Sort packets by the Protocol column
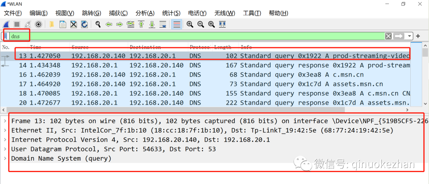The width and height of the screenshot is (429, 184). 200,47
